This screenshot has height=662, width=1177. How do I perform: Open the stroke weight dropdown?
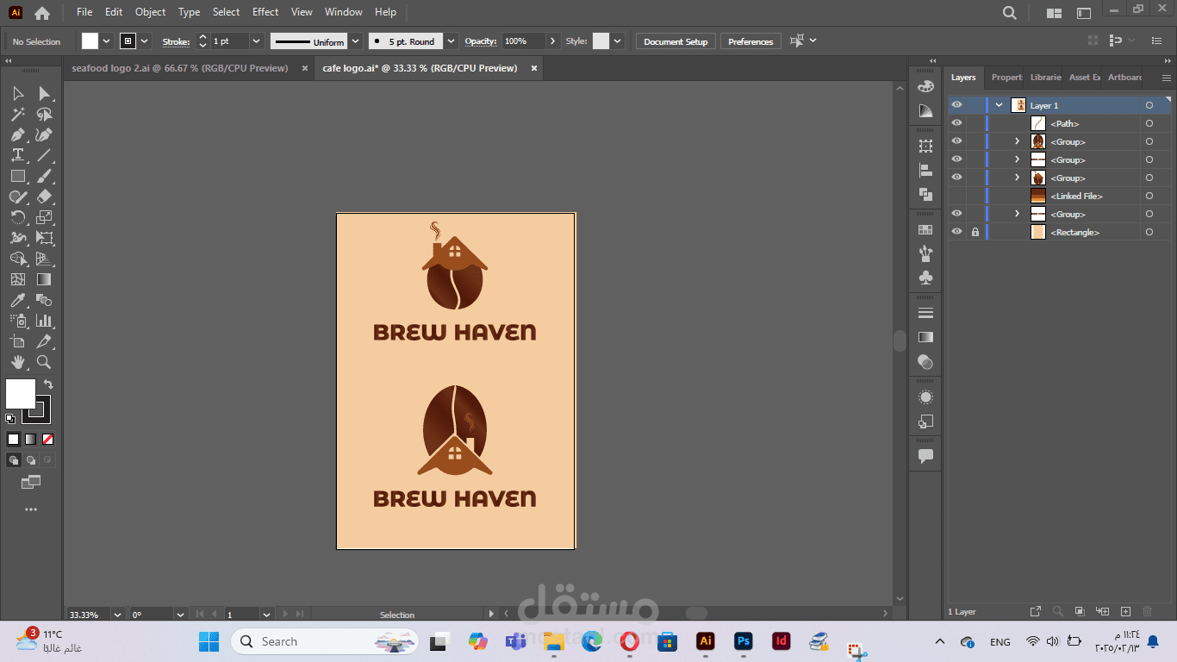coord(256,41)
